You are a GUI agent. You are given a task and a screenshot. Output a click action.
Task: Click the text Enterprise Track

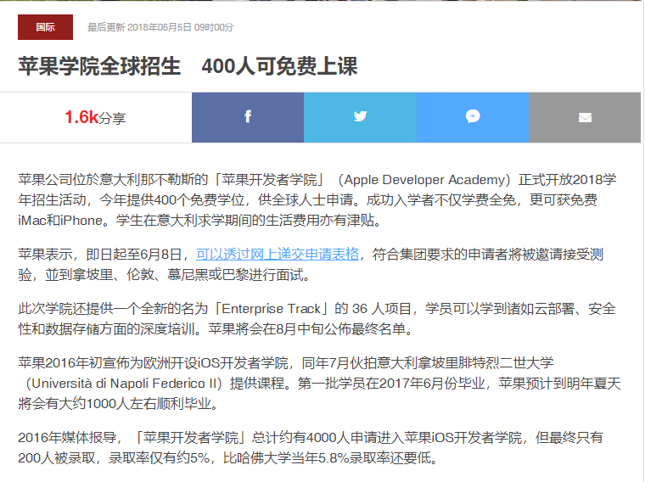coord(271,308)
